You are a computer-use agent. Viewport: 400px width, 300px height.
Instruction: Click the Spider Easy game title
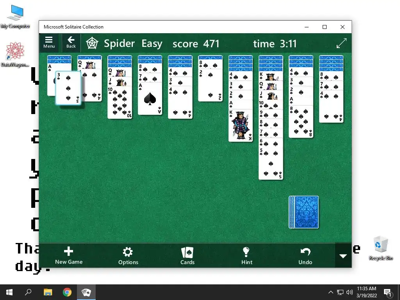[133, 44]
